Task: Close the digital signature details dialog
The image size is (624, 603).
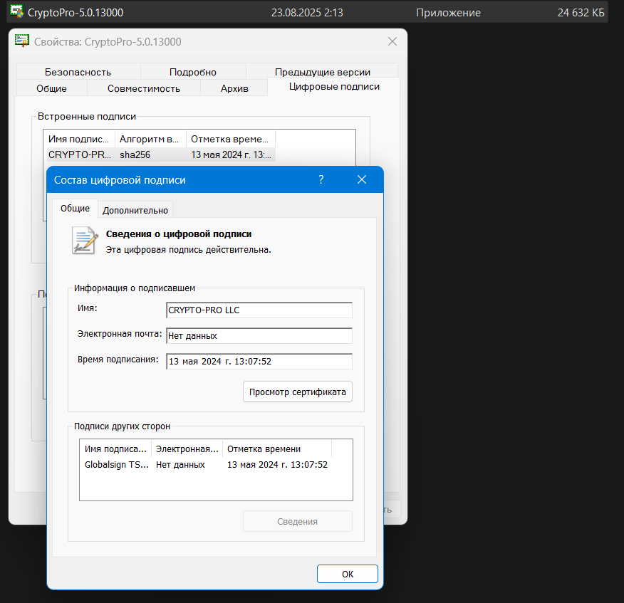Action: click(x=362, y=180)
